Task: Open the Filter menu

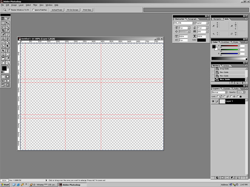Action: [35, 5]
